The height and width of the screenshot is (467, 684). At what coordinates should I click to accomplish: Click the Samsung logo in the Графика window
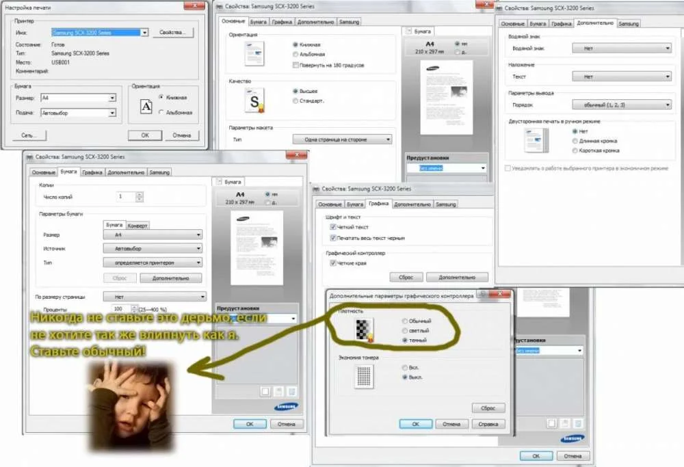[x=573, y=439]
